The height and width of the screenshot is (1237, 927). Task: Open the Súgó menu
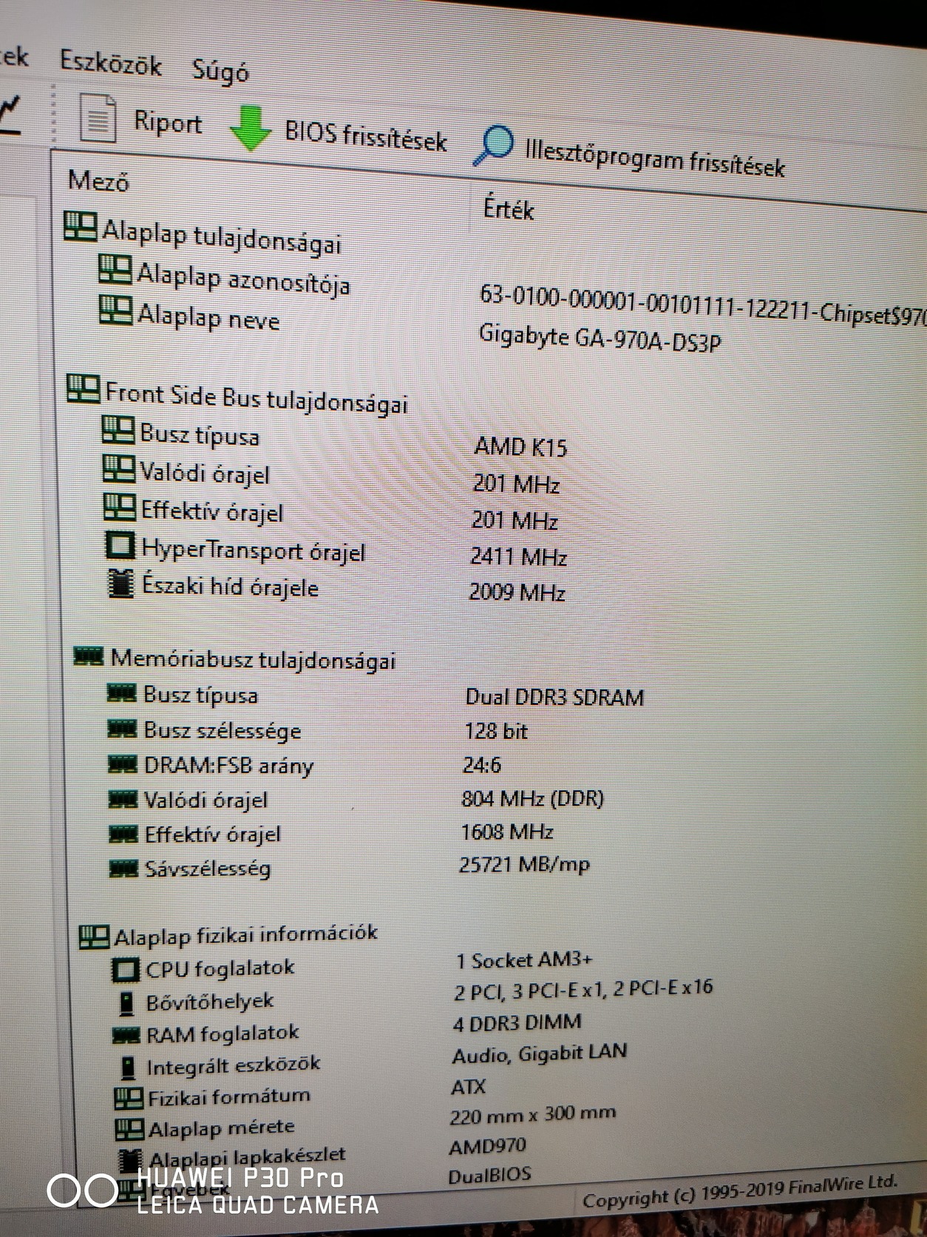(220, 71)
